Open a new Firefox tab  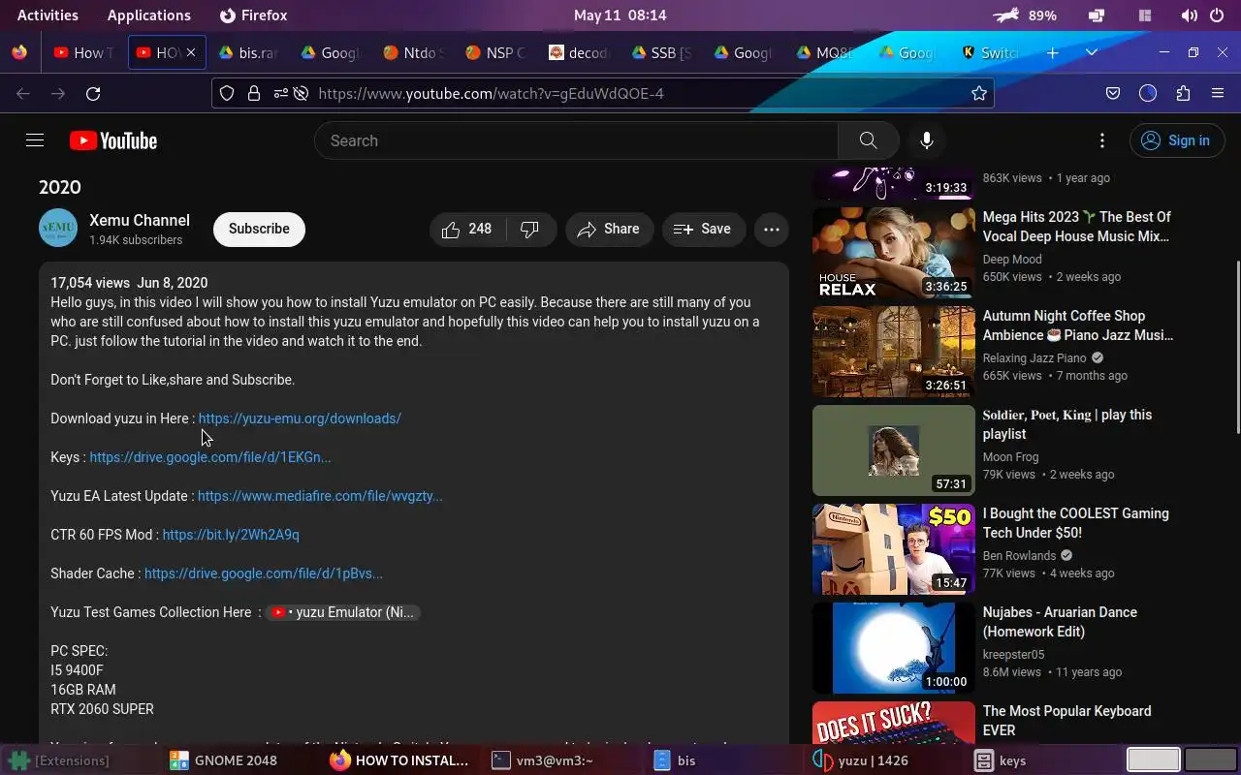pos(1053,52)
